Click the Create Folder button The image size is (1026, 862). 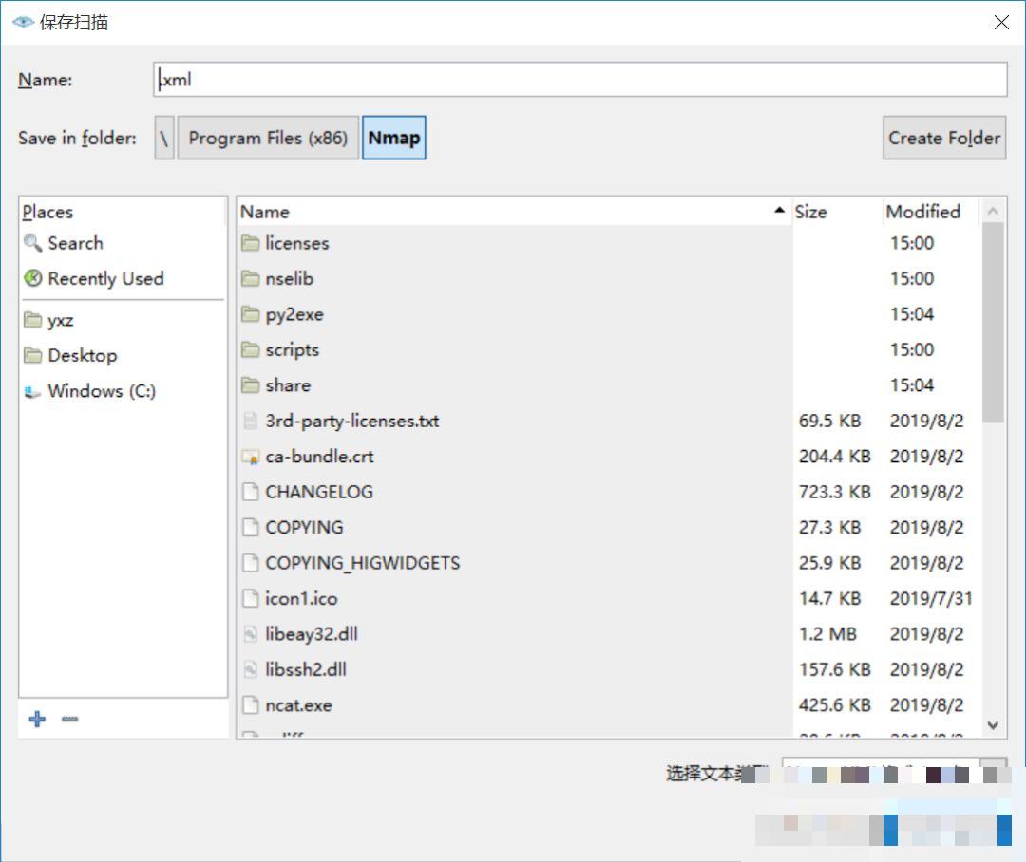(944, 138)
